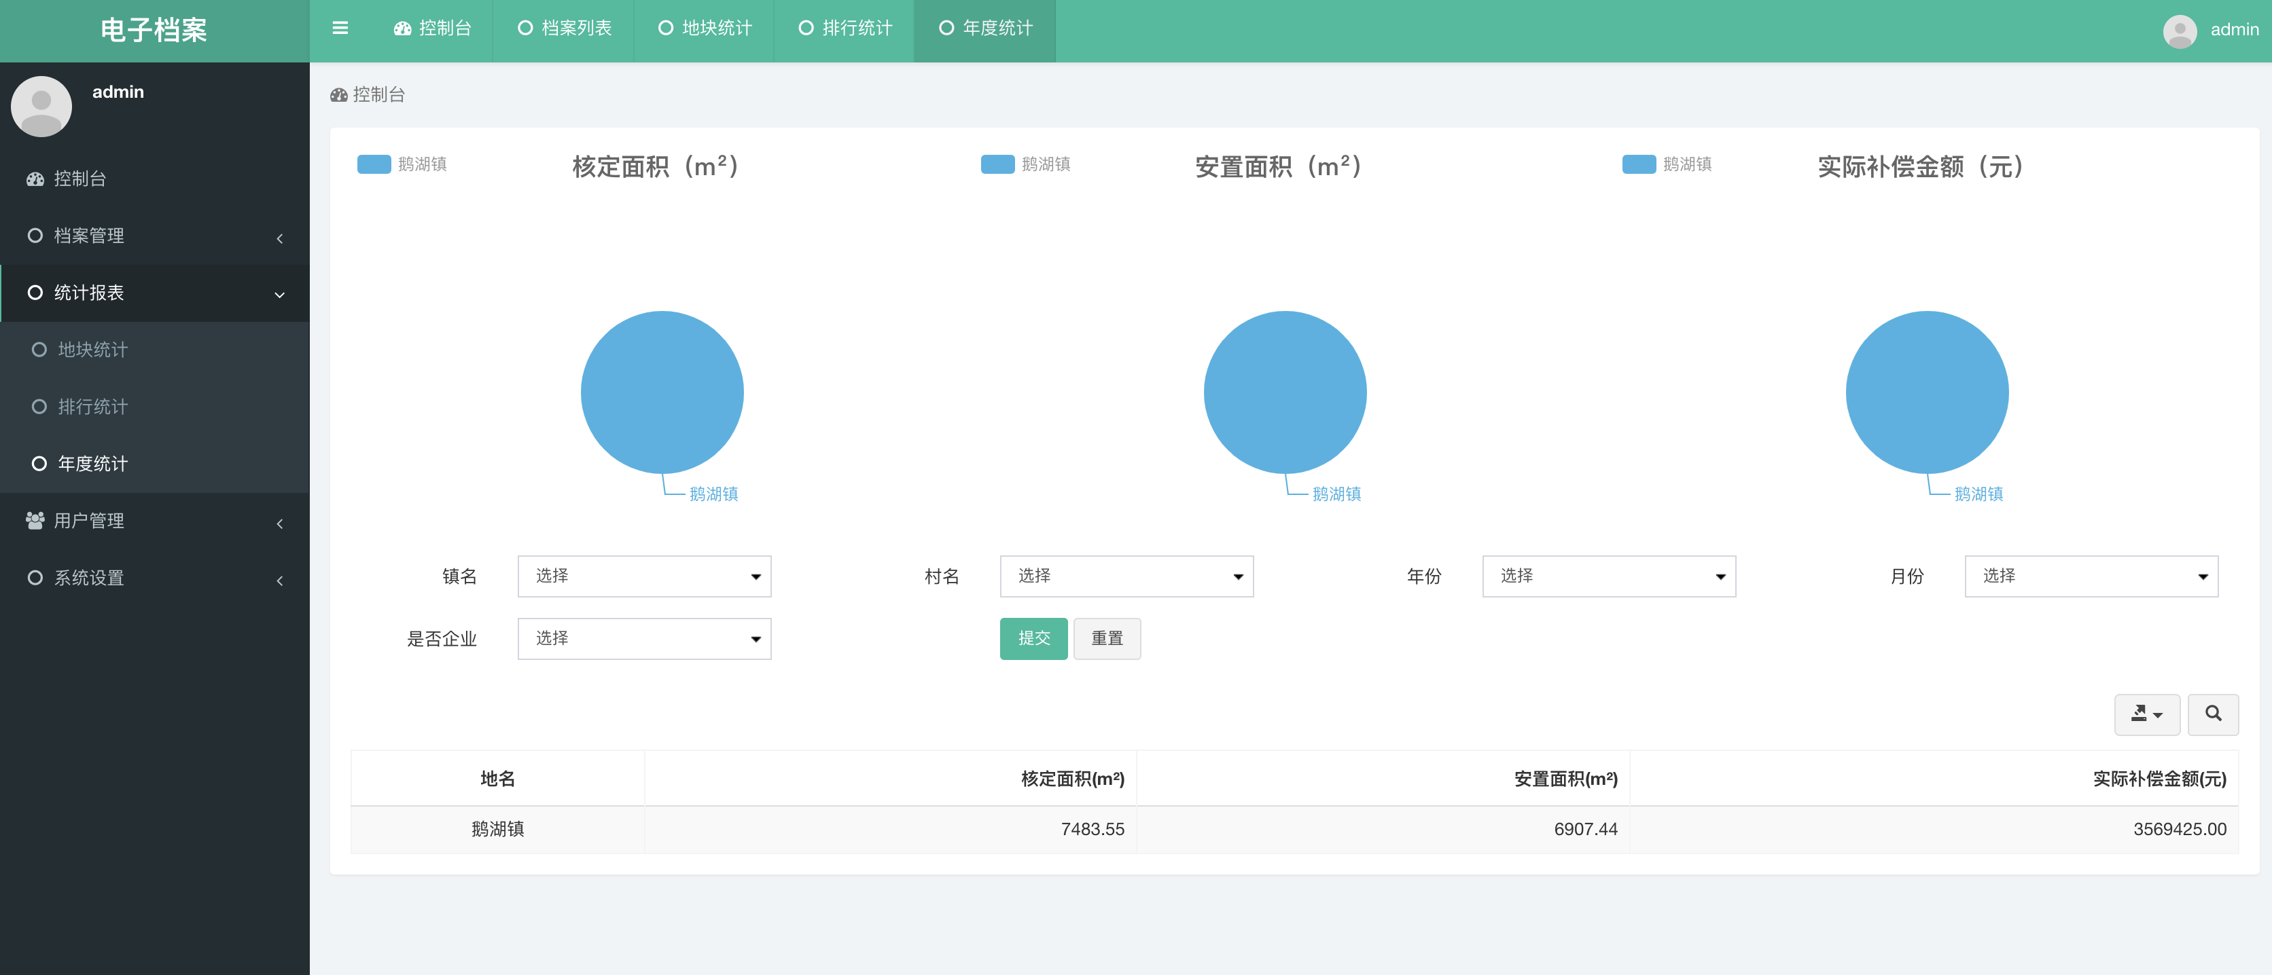The width and height of the screenshot is (2272, 975).
Task: Open the 月份 select dropdown
Action: [2091, 576]
